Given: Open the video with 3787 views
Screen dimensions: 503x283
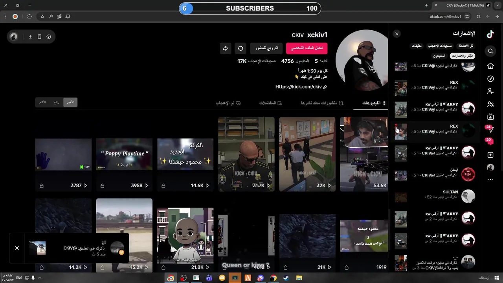Looking at the screenshot, I should [63, 154].
